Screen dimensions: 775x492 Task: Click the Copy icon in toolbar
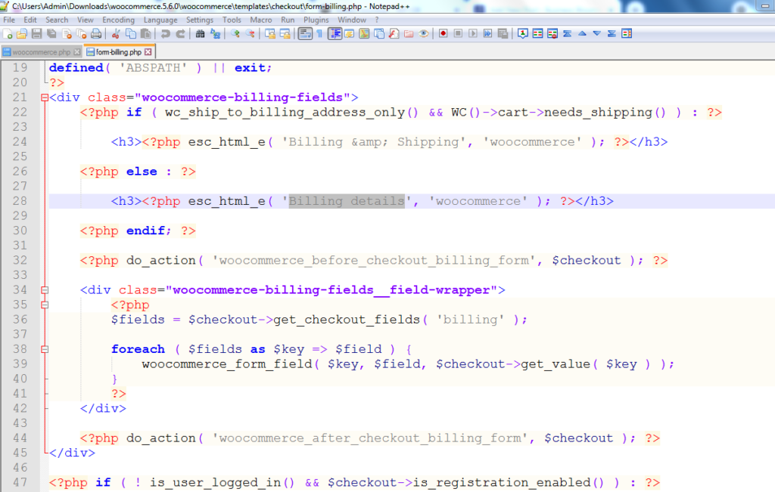point(130,33)
